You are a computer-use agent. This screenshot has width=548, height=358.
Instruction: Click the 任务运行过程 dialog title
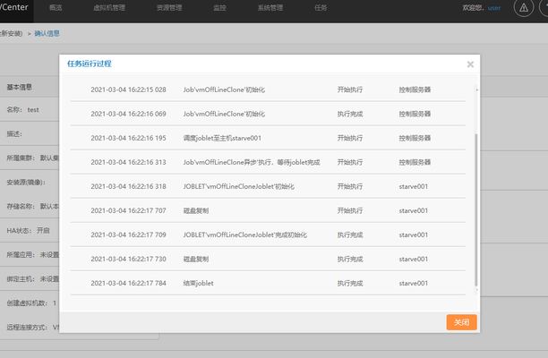(90, 64)
